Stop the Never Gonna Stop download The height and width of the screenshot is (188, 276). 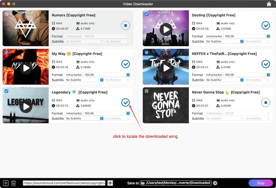pos(266,102)
